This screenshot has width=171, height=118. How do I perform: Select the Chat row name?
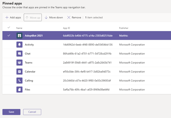[28, 54]
